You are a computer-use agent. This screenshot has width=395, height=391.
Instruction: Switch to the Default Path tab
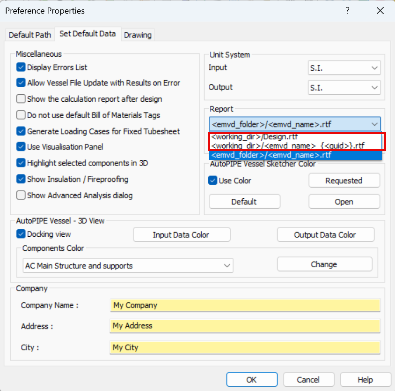coord(30,35)
